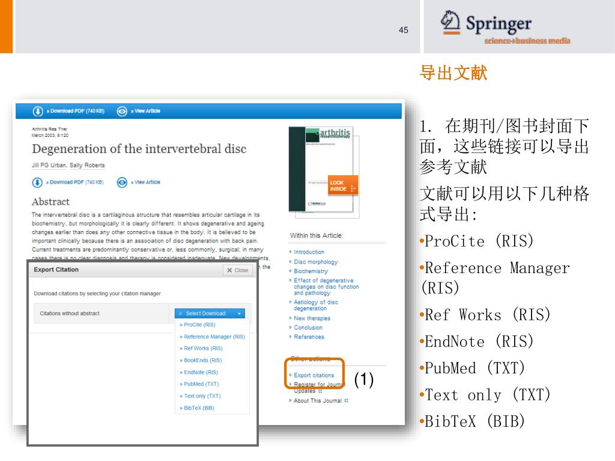Screen dimensions: 615x461
Task: Click Download PDF link under author names
Action: pyautogui.click(x=74, y=182)
